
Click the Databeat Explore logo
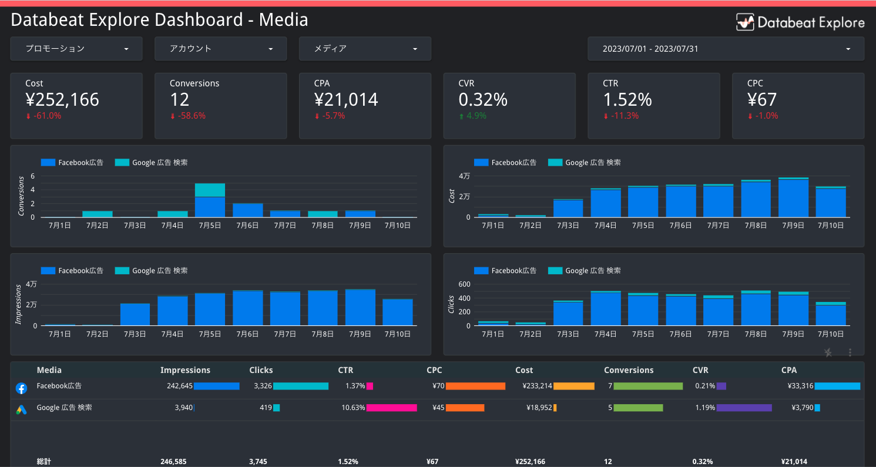800,22
